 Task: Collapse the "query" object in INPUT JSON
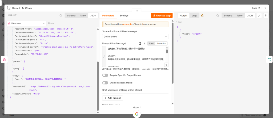click(23, 69)
